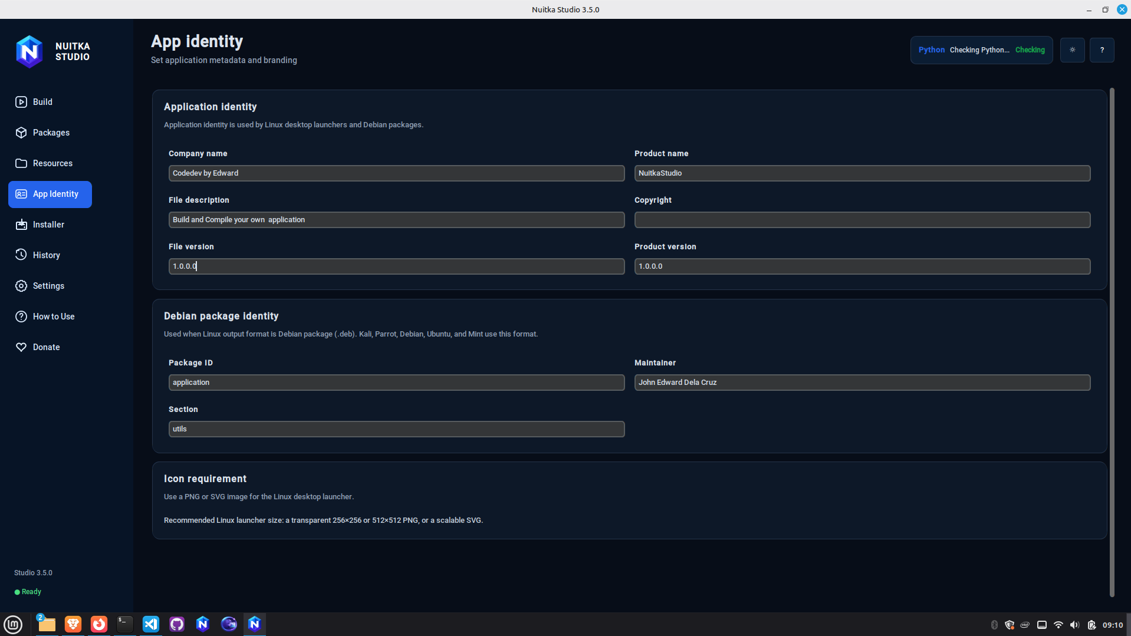
Task: Click the question mark help button
Action: [x=1102, y=50]
